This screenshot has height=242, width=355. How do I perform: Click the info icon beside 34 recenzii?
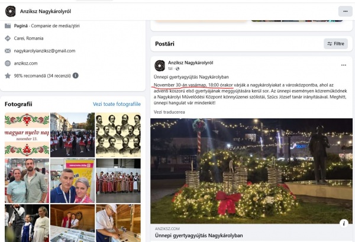point(75,76)
